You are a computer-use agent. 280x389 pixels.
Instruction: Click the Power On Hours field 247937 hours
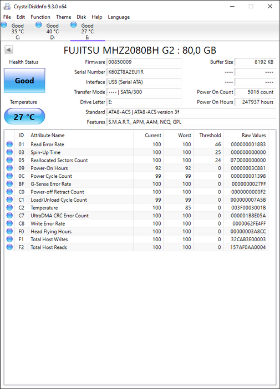(255, 102)
